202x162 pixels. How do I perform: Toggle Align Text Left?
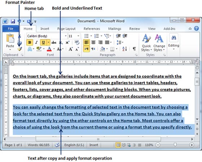tap(87, 42)
